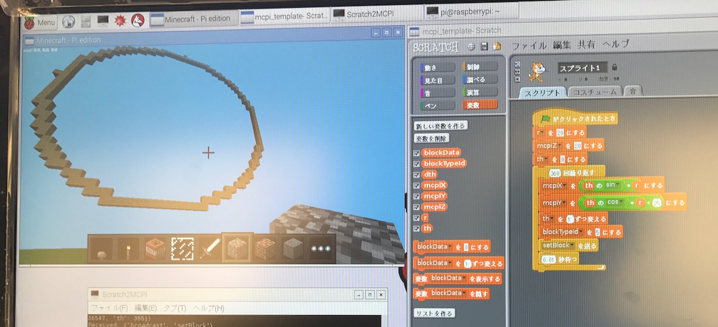Select the 'don't rotate' rotation style button
This screenshot has width=718, height=327.
[x=517, y=78]
